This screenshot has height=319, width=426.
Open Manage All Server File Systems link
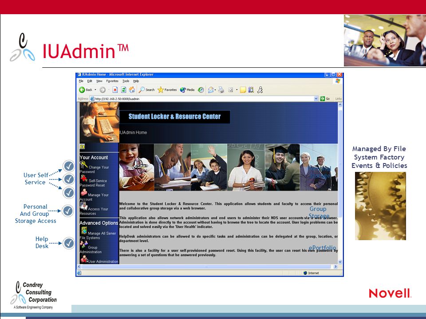click(98, 235)
